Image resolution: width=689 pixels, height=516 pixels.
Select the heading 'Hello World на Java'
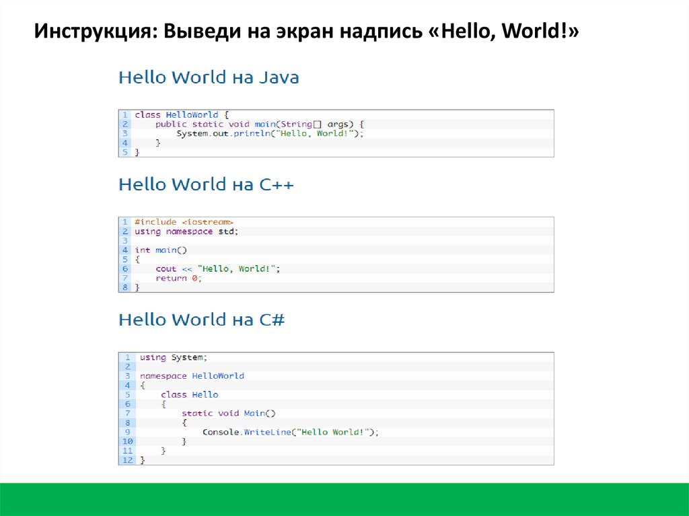click(209, 77)
